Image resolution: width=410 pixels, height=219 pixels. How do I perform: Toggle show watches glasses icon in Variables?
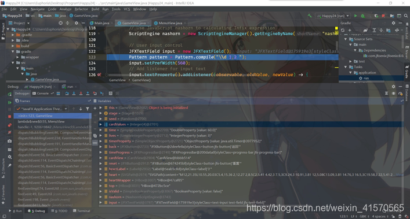95,143
